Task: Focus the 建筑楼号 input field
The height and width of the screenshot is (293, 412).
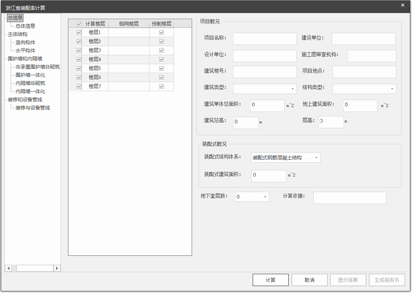Action: pyautogui.click(x=265, y=72)
